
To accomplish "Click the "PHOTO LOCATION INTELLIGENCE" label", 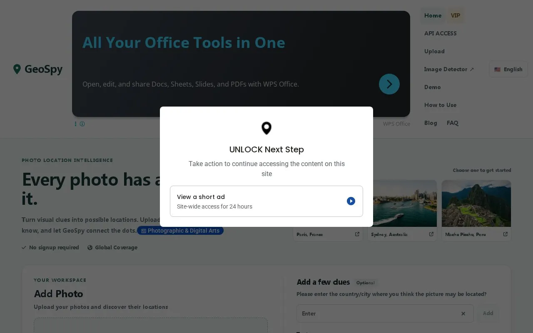I will [x=67, y=160].
